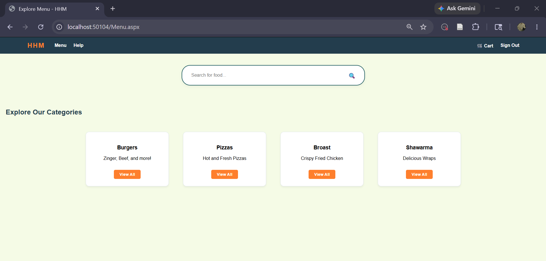Click the address bar URL
The image size is (546, 261).
(x=103, y=27)
